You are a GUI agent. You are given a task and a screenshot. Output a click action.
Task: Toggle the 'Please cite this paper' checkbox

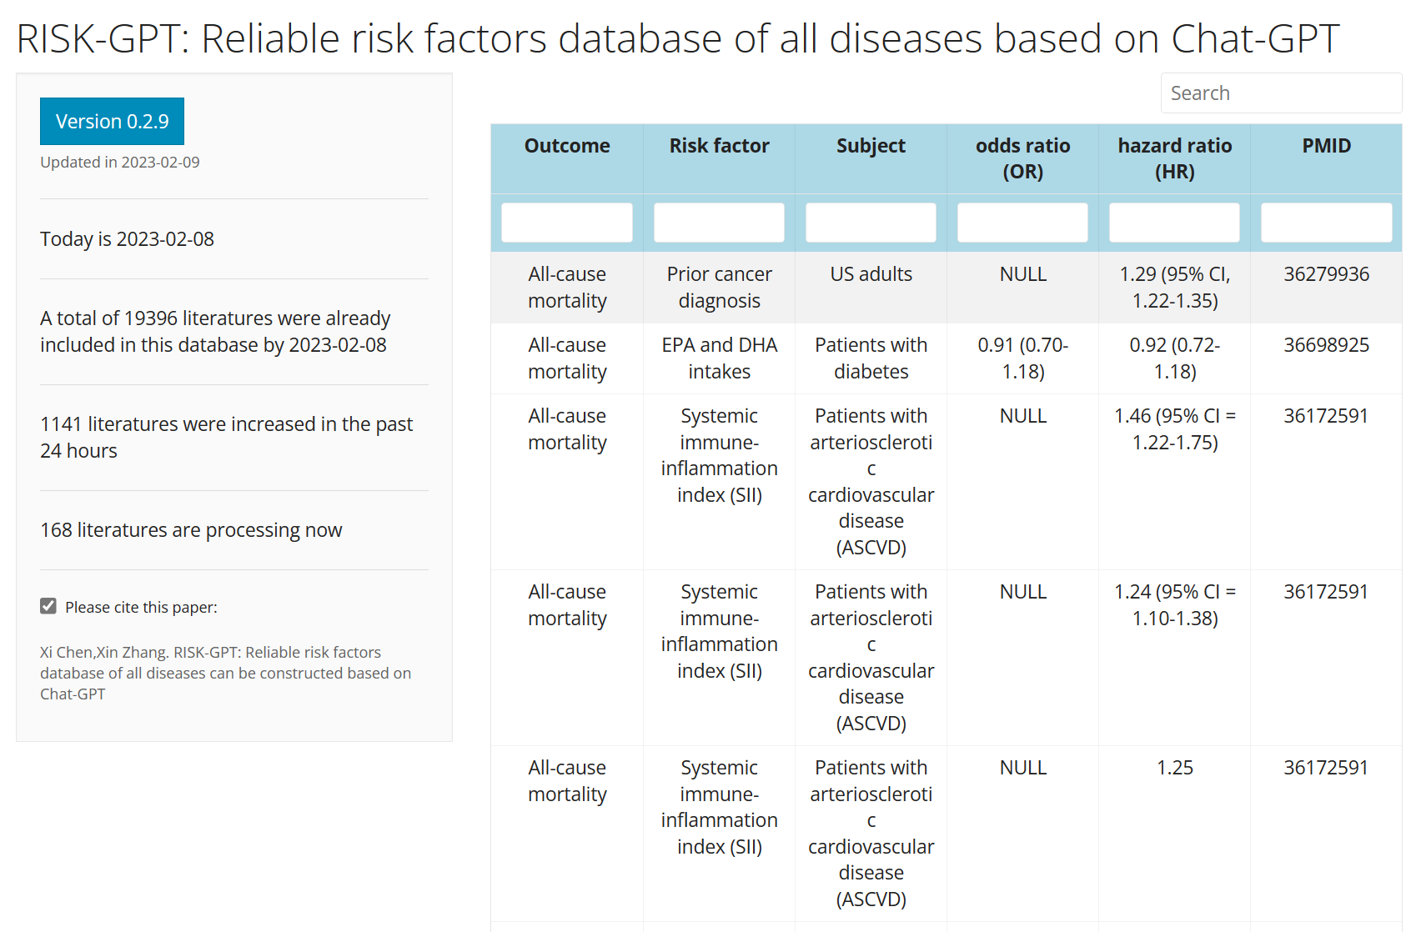coord(48,605)
